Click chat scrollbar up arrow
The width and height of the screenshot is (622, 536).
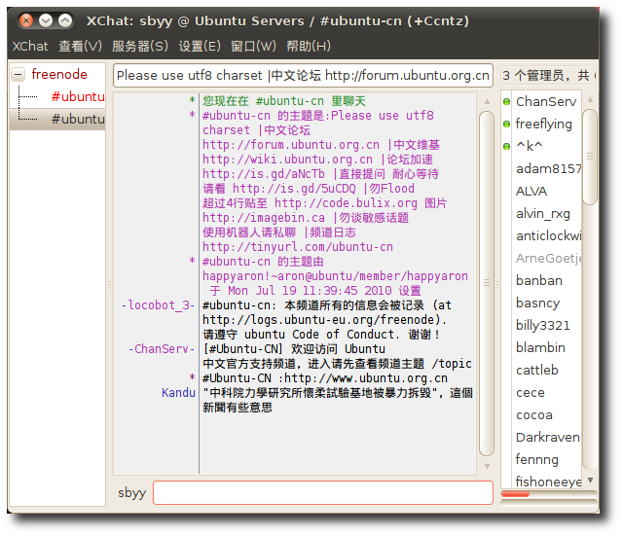pyautogui.click(x=487, y=102)
